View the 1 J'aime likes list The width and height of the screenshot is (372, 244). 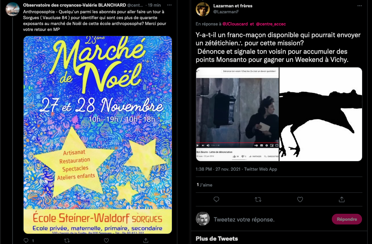click(204, 185)
